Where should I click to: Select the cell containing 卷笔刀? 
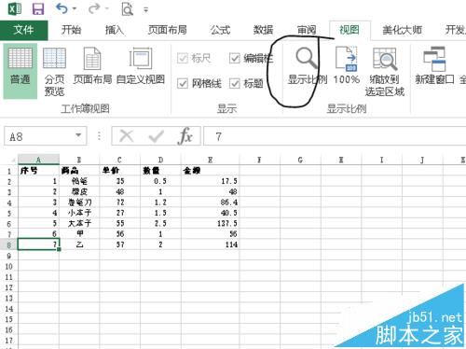point(79,202)
